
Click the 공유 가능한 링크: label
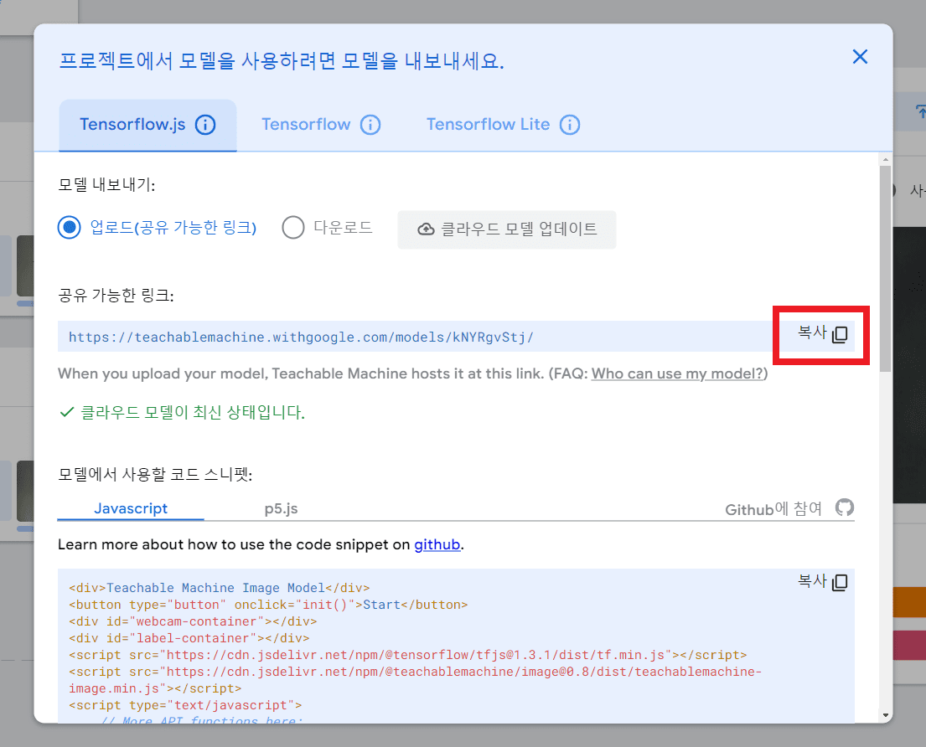(116, 295)
